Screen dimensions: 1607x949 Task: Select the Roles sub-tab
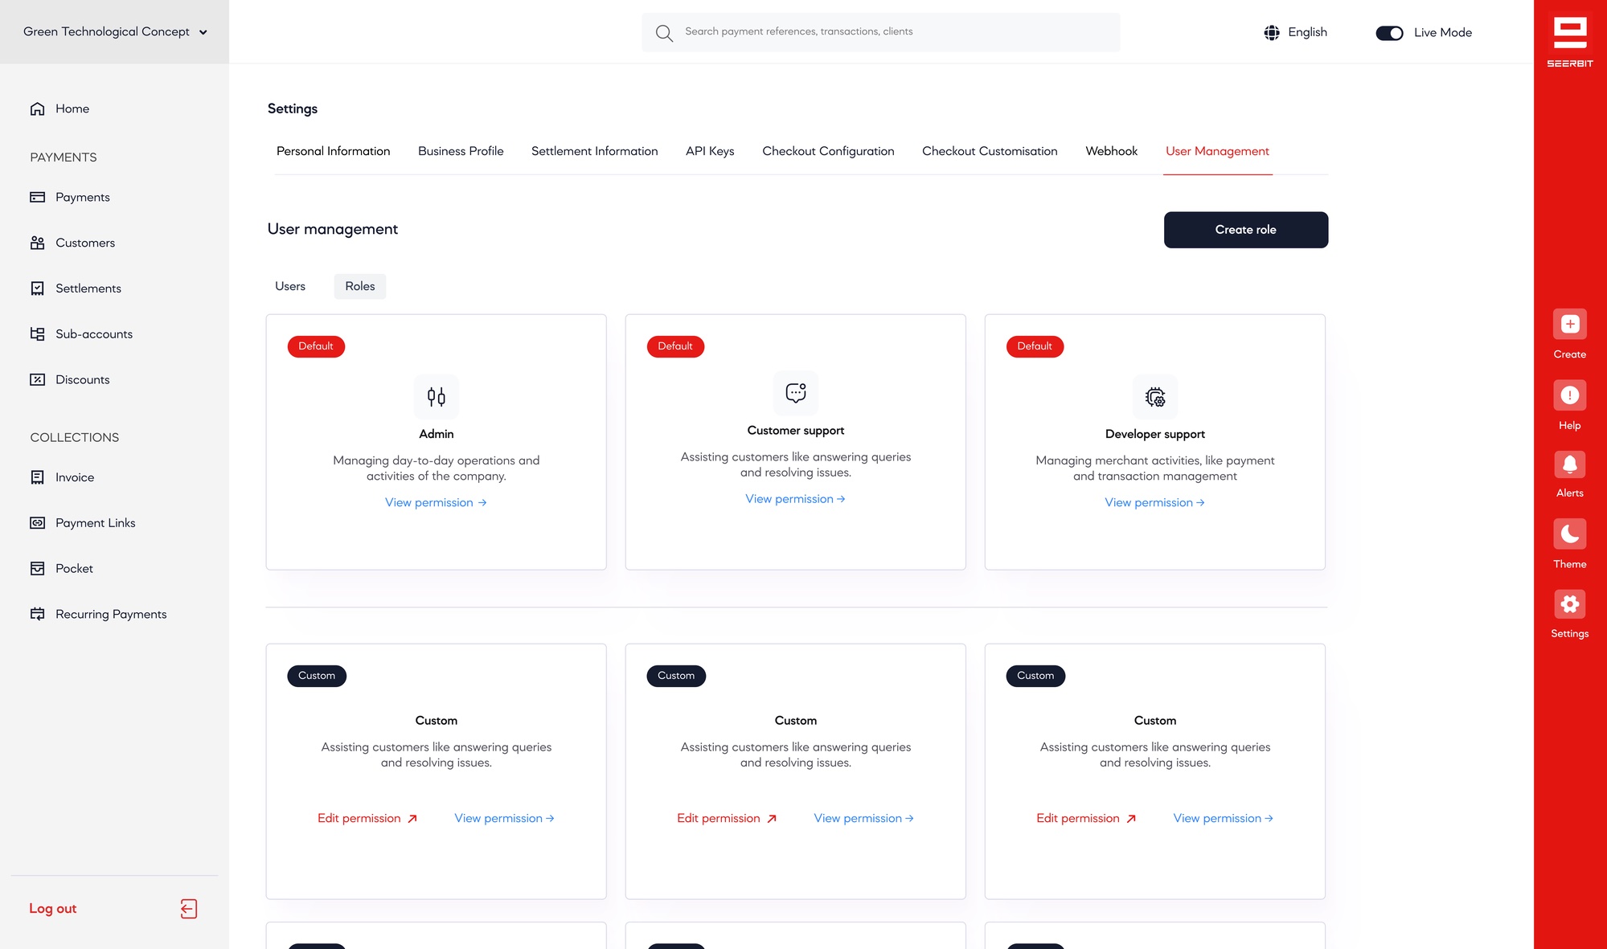360,286
